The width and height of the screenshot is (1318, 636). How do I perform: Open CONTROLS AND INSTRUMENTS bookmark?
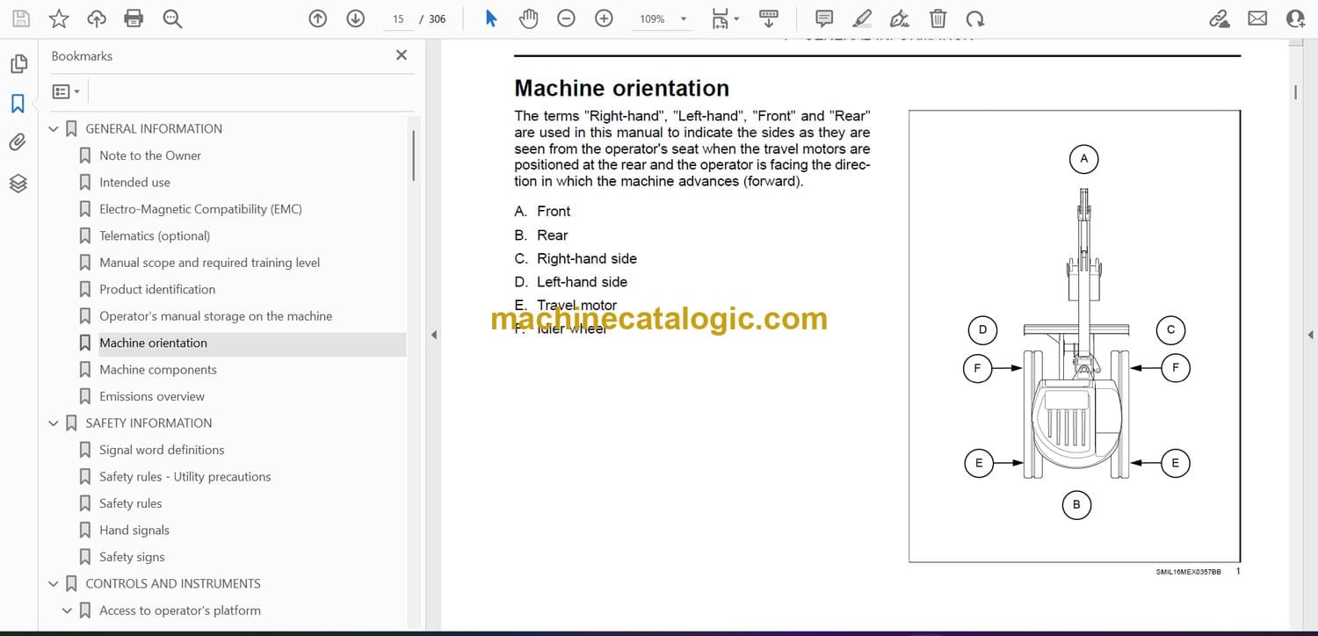tap(173, 583)
